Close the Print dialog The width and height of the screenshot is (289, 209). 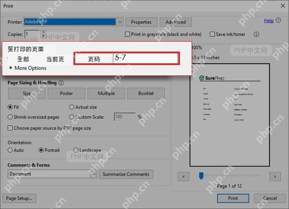tap(283, 6)
